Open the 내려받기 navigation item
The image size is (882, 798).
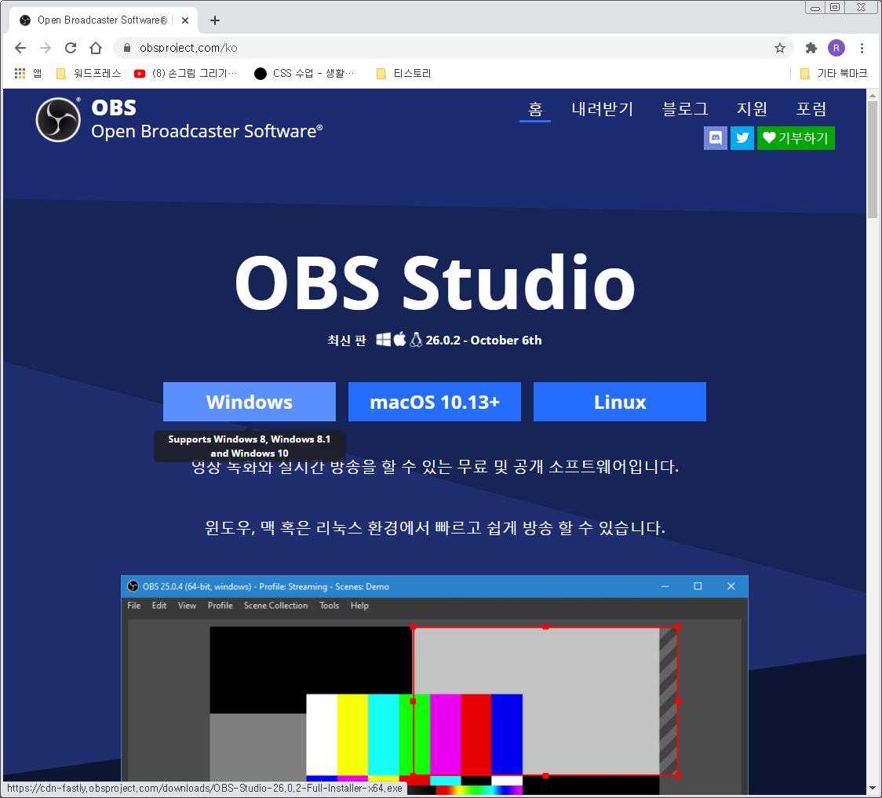pyautogui.click(x=603, y=108)
